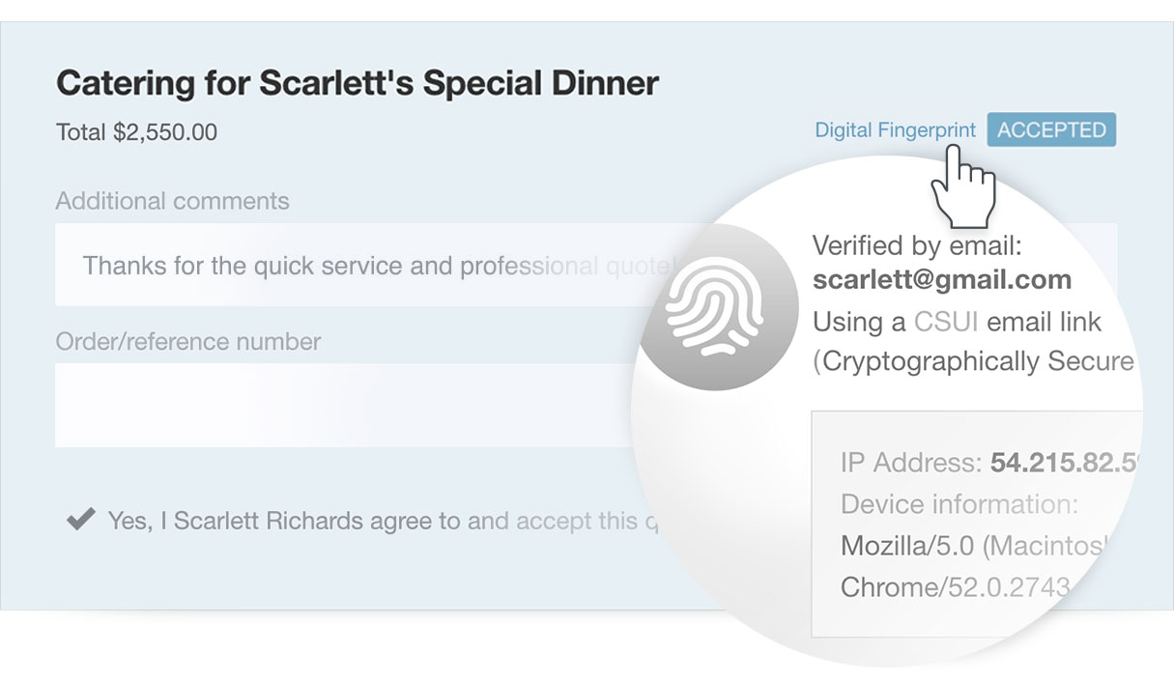This screenshot has height=683, width=1174.
Task: Click the Chrome/52.0.2743 version text
Action: (956, 586)
